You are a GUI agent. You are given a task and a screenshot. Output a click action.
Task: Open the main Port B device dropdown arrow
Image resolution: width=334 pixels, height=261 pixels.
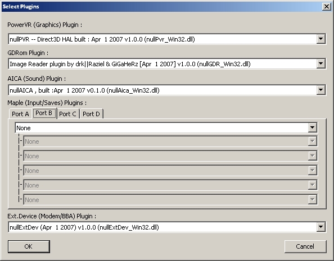click(x=312, y=128)
